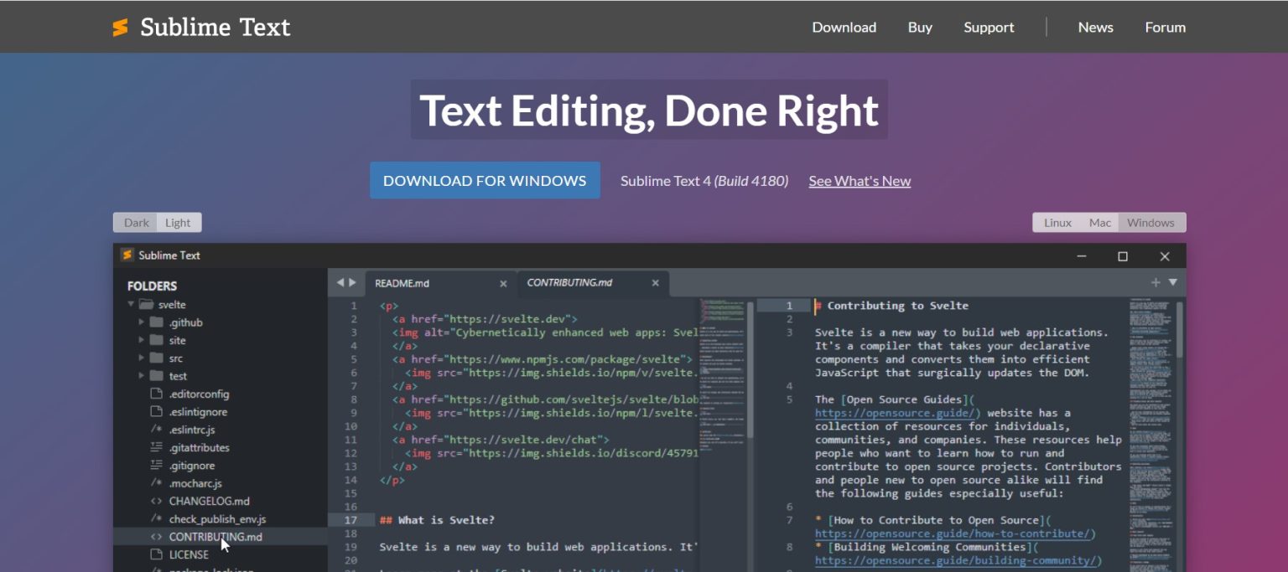Open the See What's New link
Screen dimensions: 1288x572
click(x=859, y=180)
